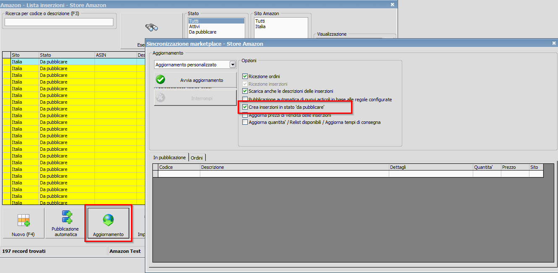Click the Sito column header in Lista inserzioni
This screenshot has height=273, width=558.
tap(25, 55)
